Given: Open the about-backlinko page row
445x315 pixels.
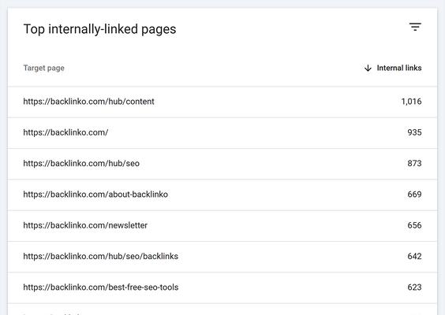Looking at the screenshot, I should click(x=222, y=195).
